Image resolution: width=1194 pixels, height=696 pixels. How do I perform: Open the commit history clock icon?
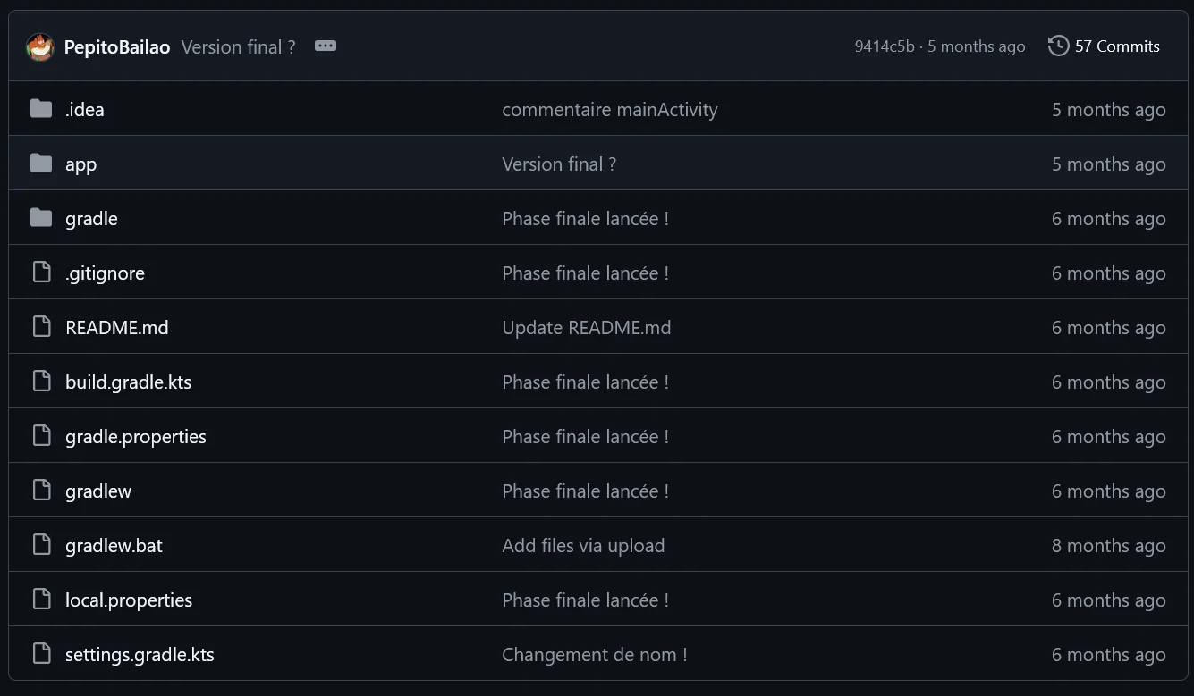(x=1058, y=46)
